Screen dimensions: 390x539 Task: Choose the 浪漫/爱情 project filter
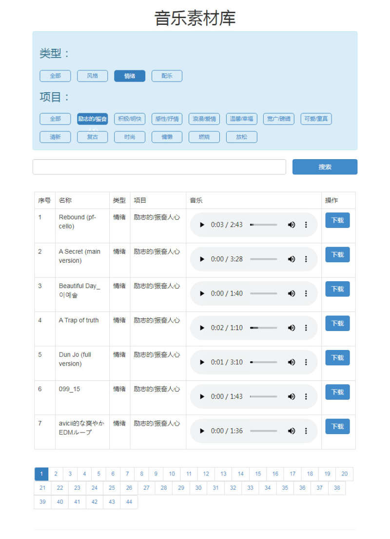[204, 119]
